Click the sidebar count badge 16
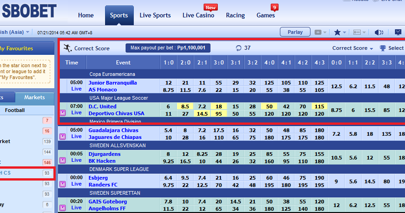Image resolution: width=405 pixels, height=213 pixels. 47,131
